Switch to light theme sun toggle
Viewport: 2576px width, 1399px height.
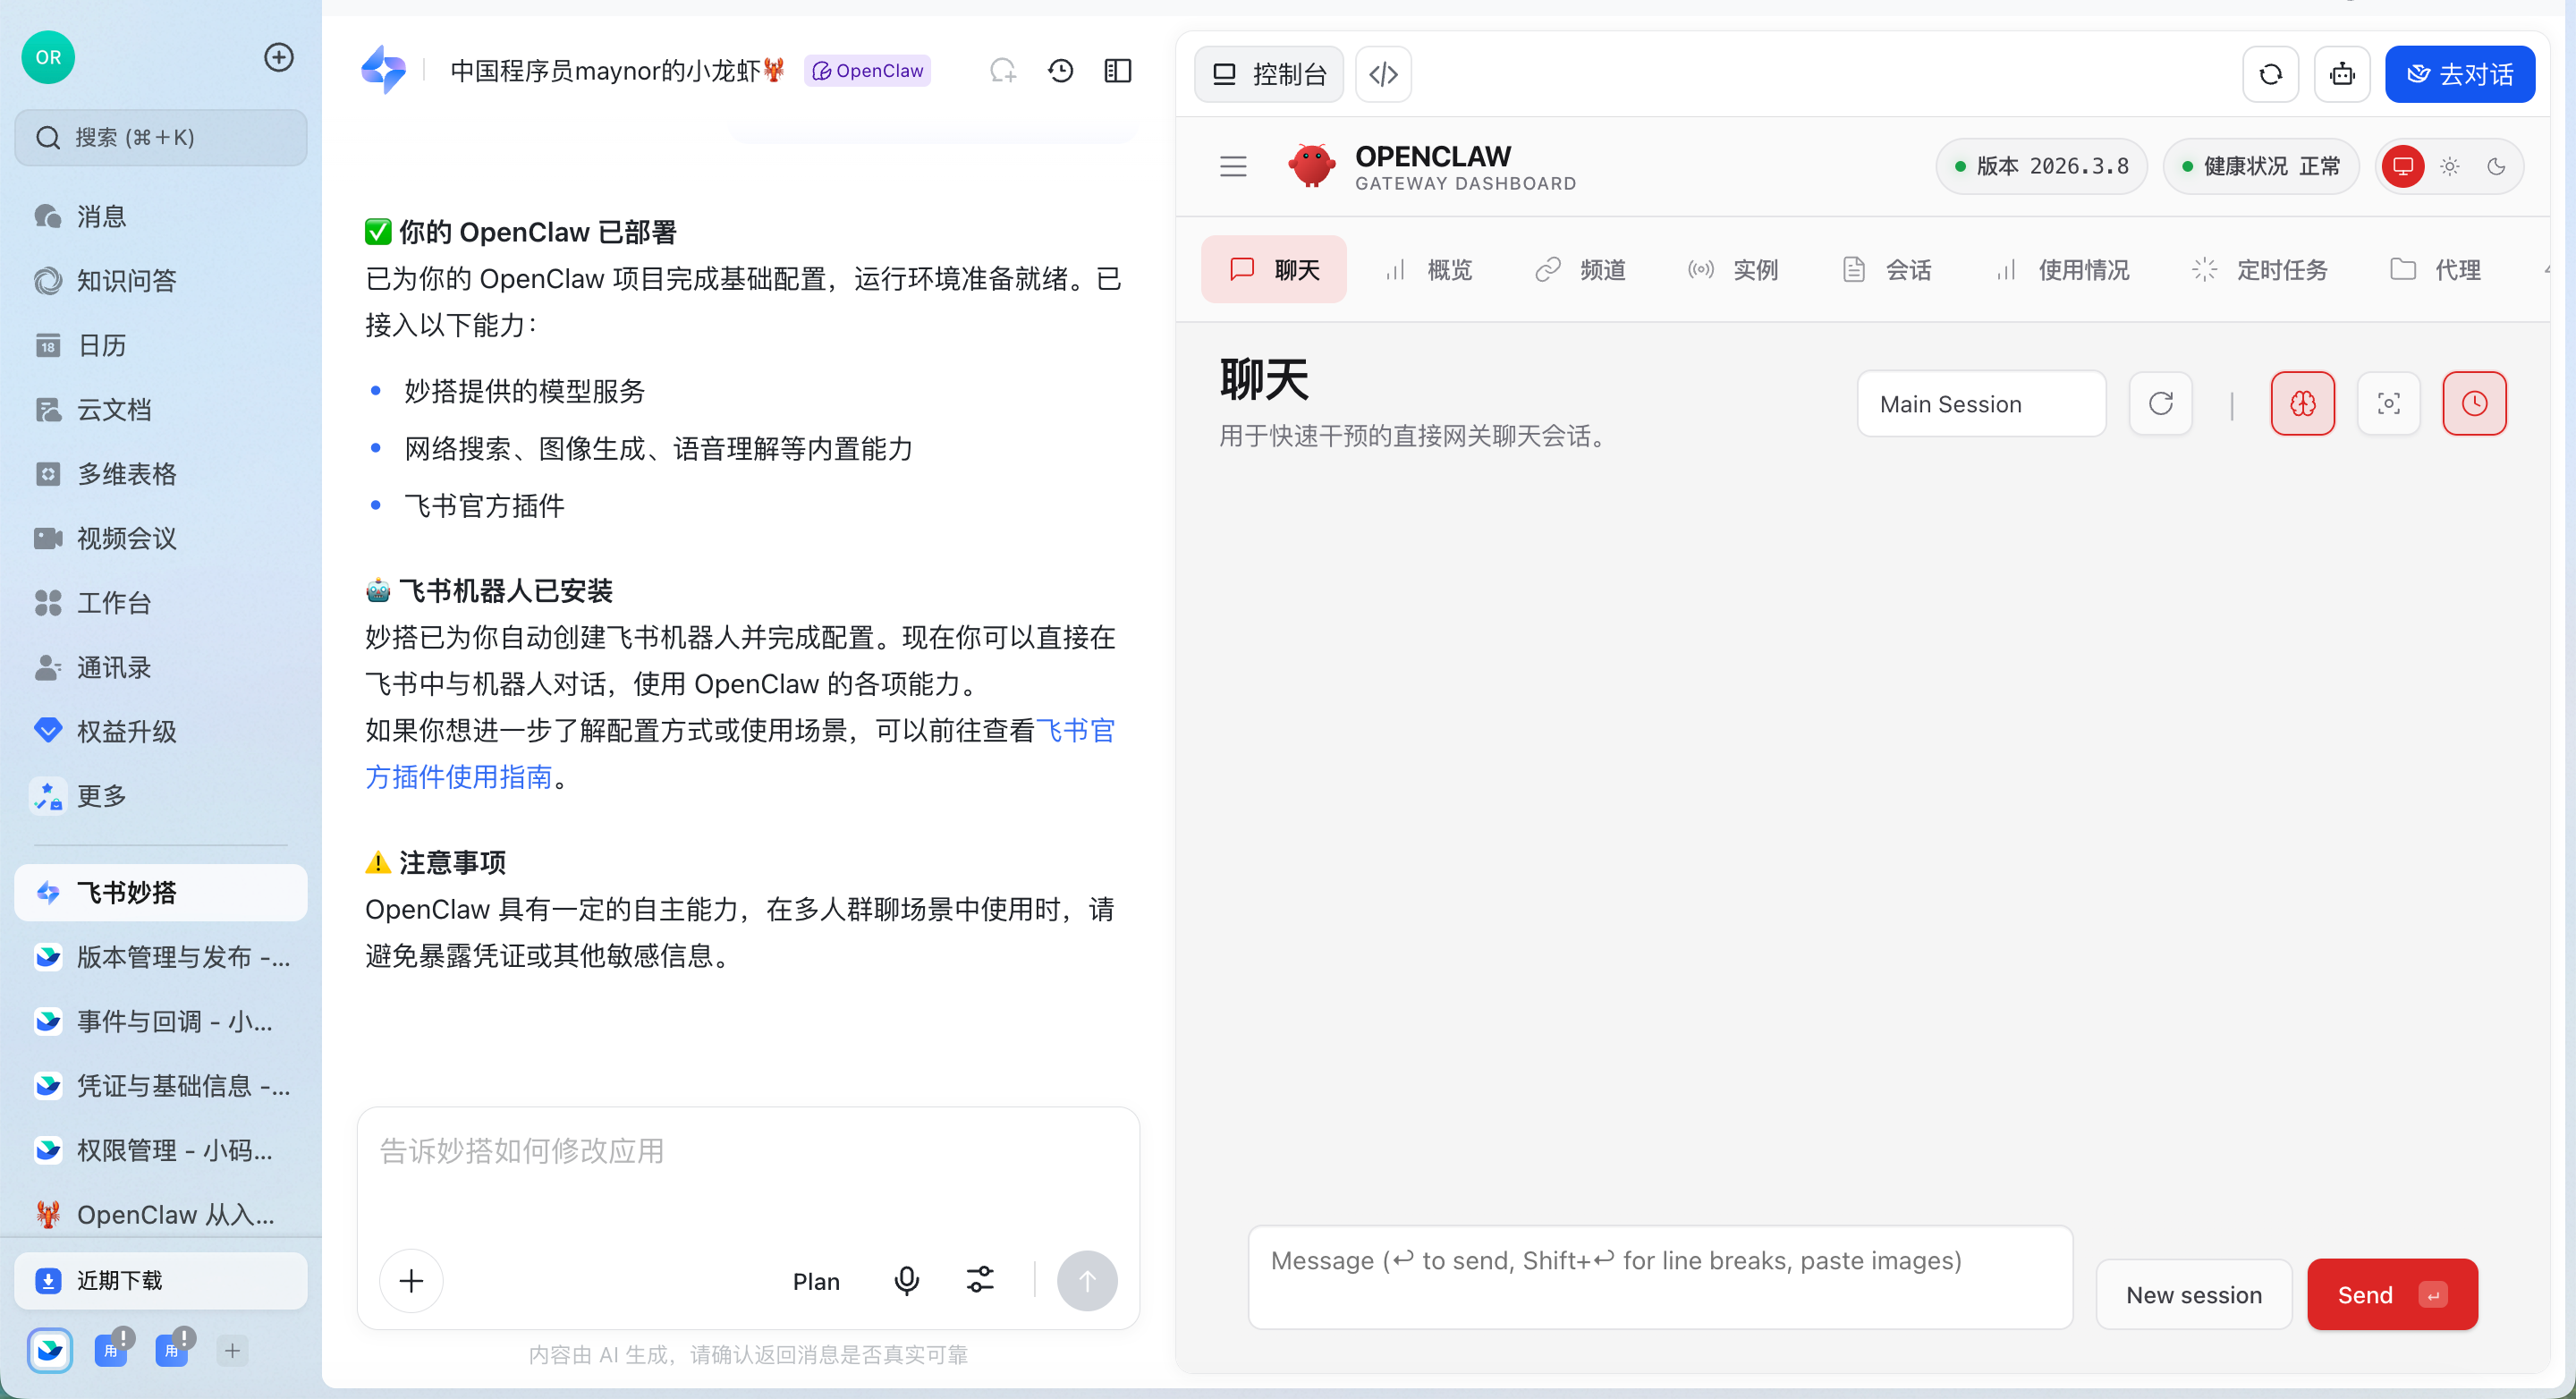click(x=2449, y=167)
